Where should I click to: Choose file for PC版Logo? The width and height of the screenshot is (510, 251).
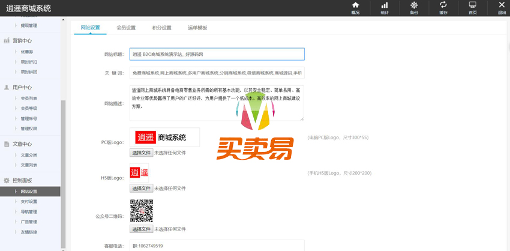tap(142, 153)
